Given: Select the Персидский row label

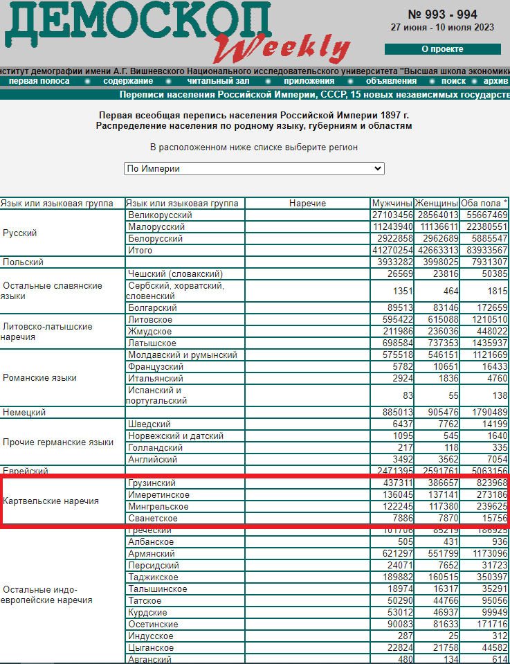Looking at the screenshot, I should [154, 566].
